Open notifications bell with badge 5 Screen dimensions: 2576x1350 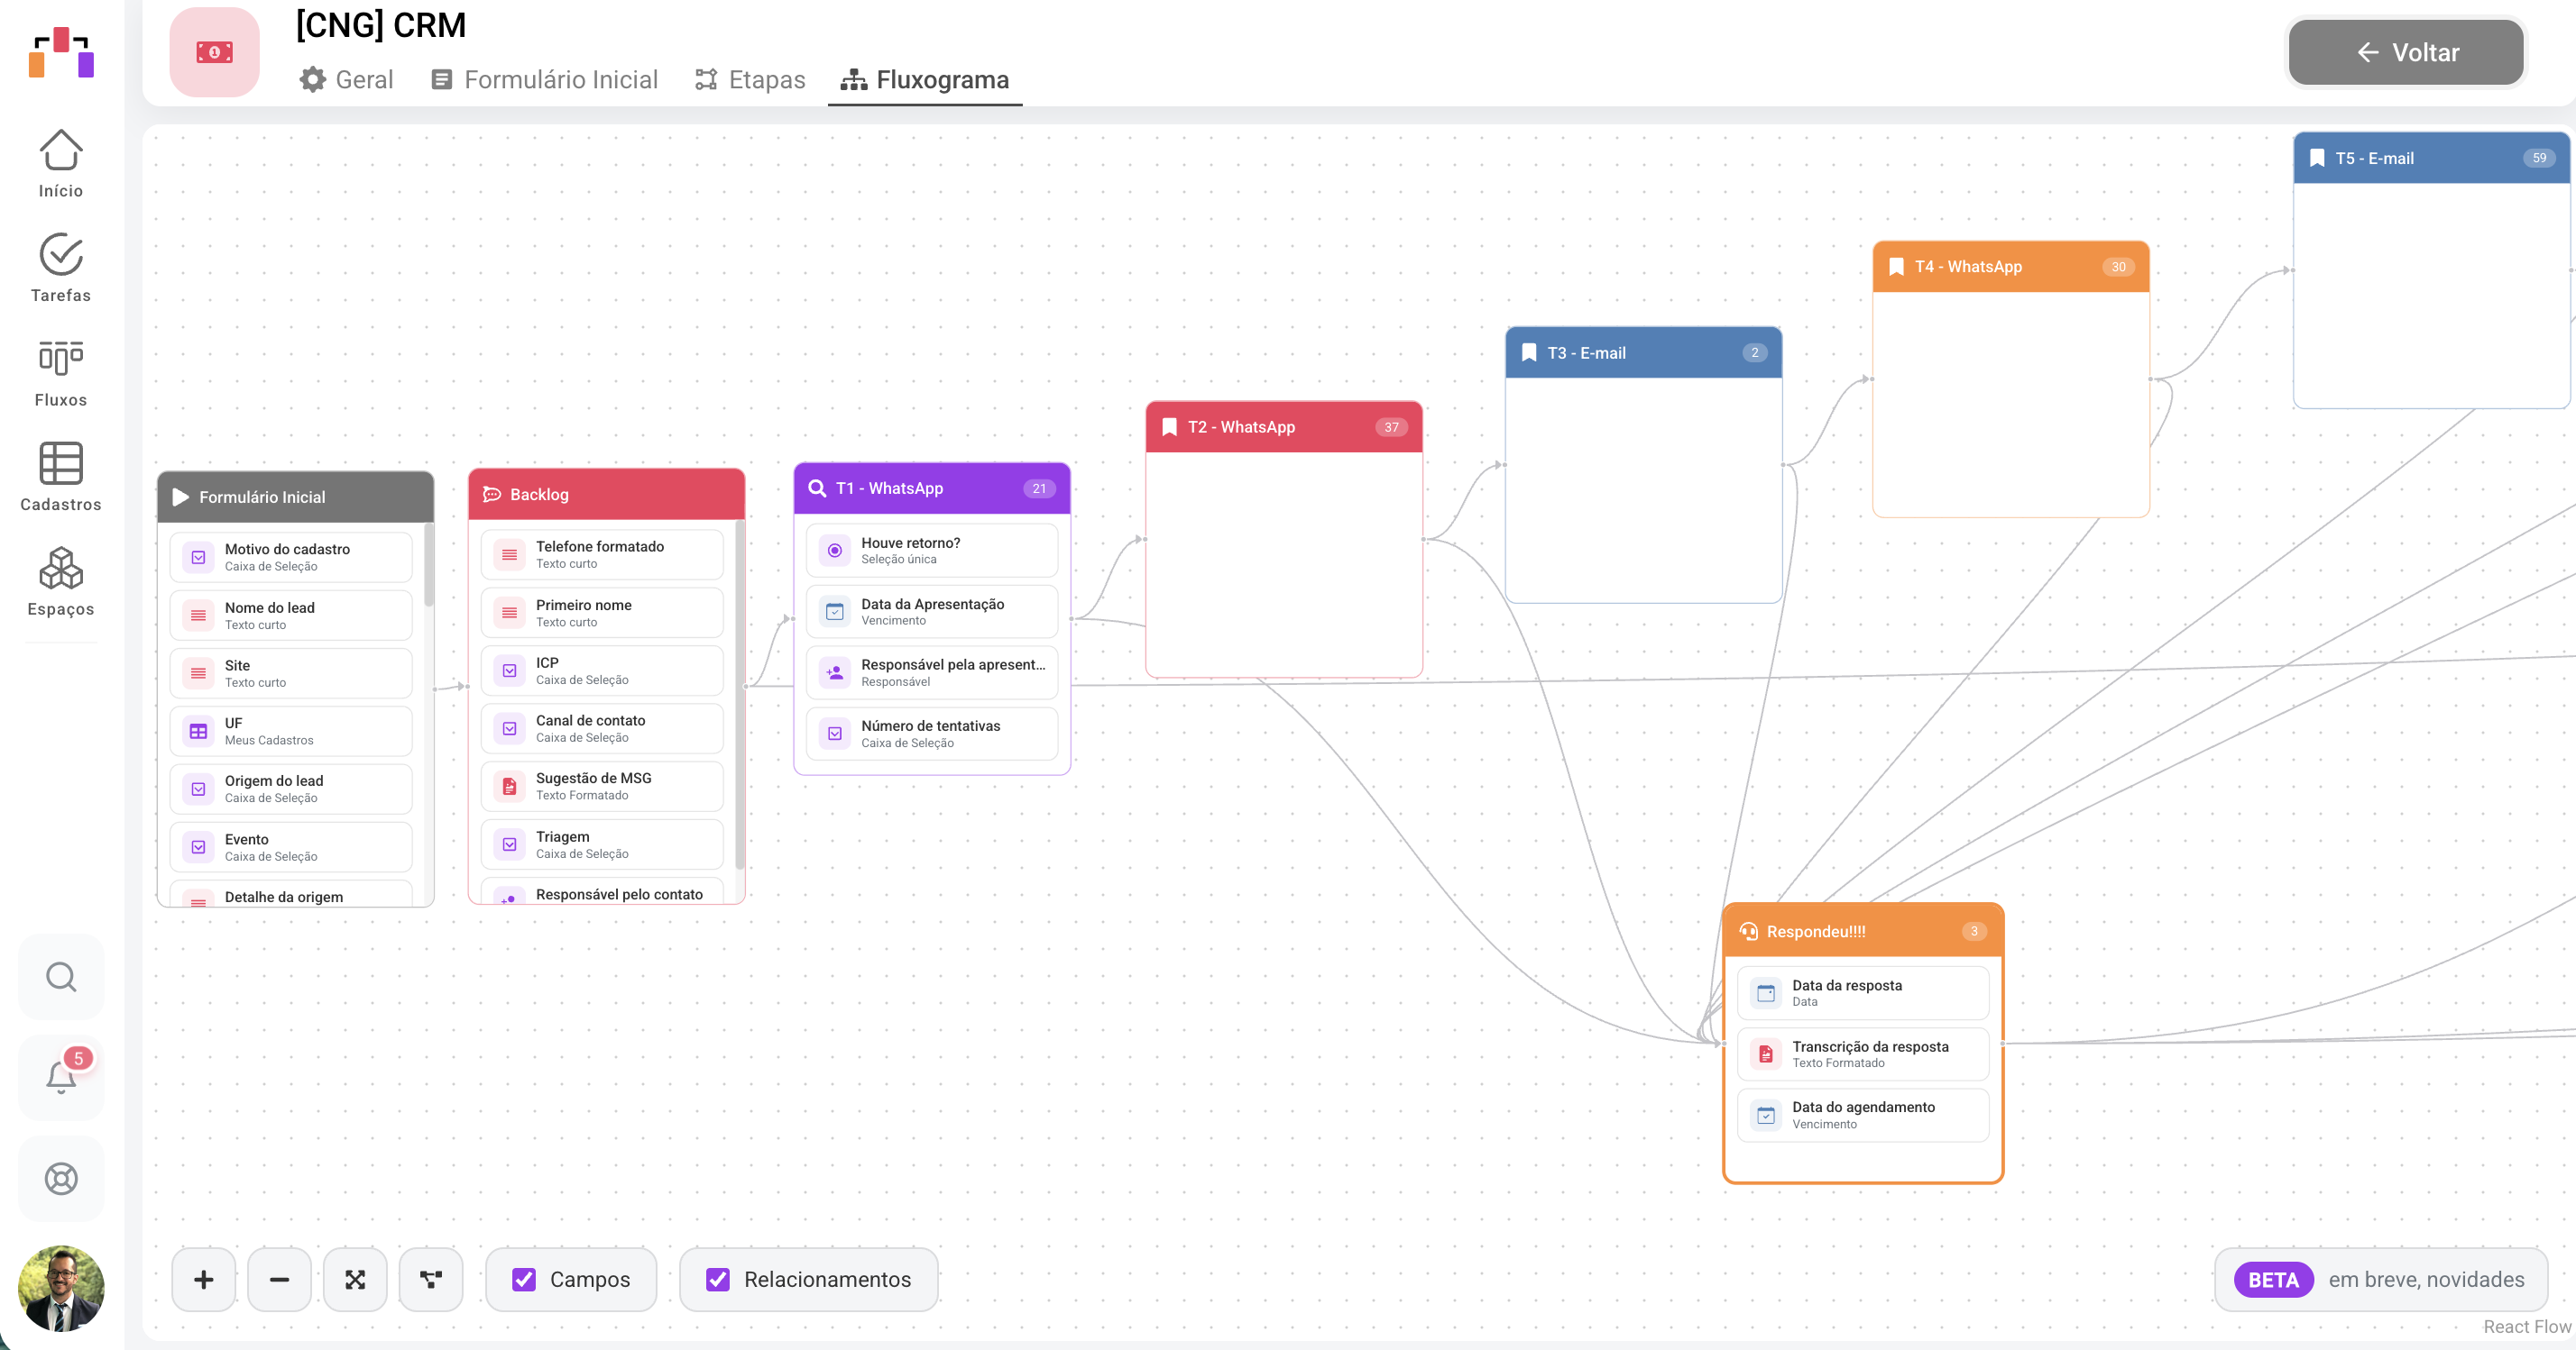(61, 1076)
